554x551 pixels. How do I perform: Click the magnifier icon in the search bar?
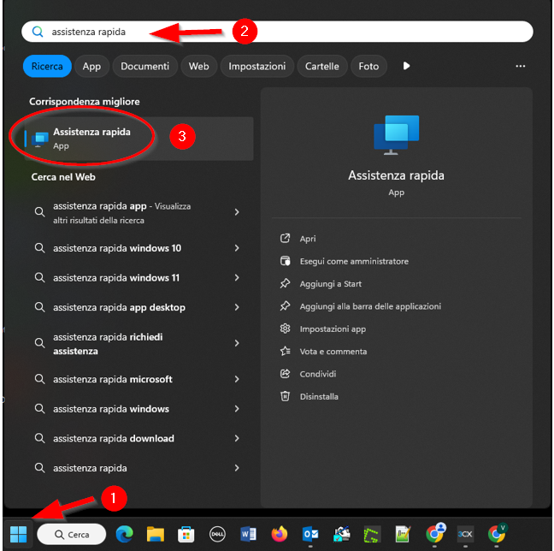tap(38, 32)
